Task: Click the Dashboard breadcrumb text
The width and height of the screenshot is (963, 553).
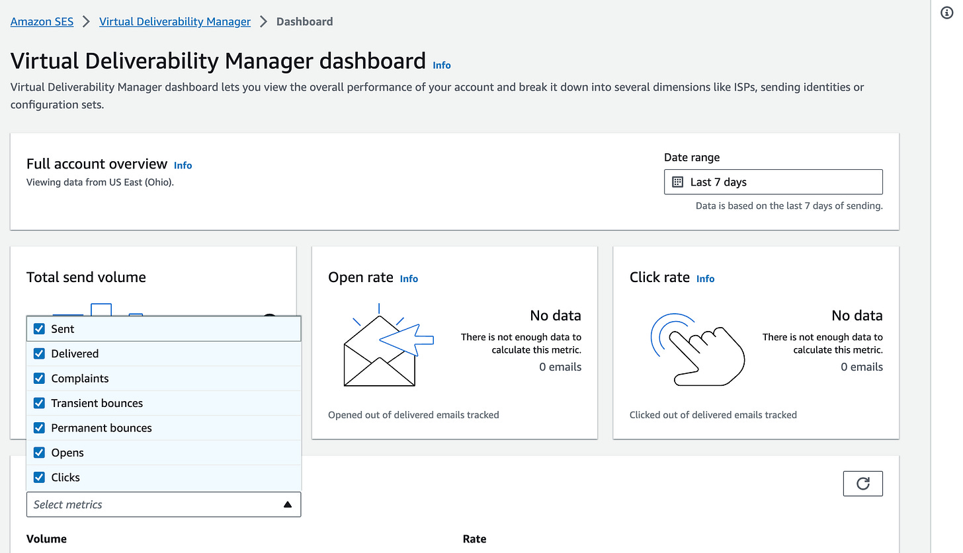Action: 304,22
